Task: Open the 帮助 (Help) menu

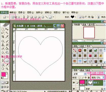Action: pos(75,13)
